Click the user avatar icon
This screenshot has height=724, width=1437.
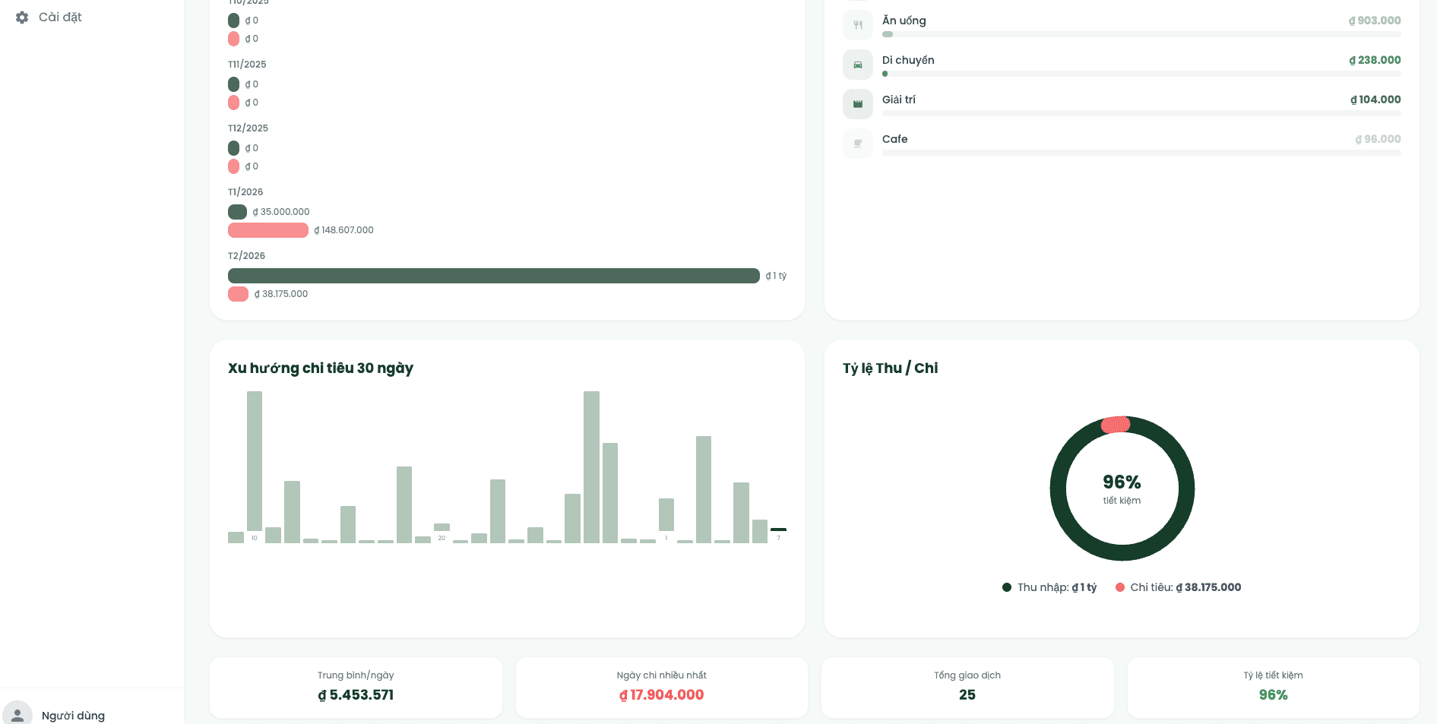17,714
